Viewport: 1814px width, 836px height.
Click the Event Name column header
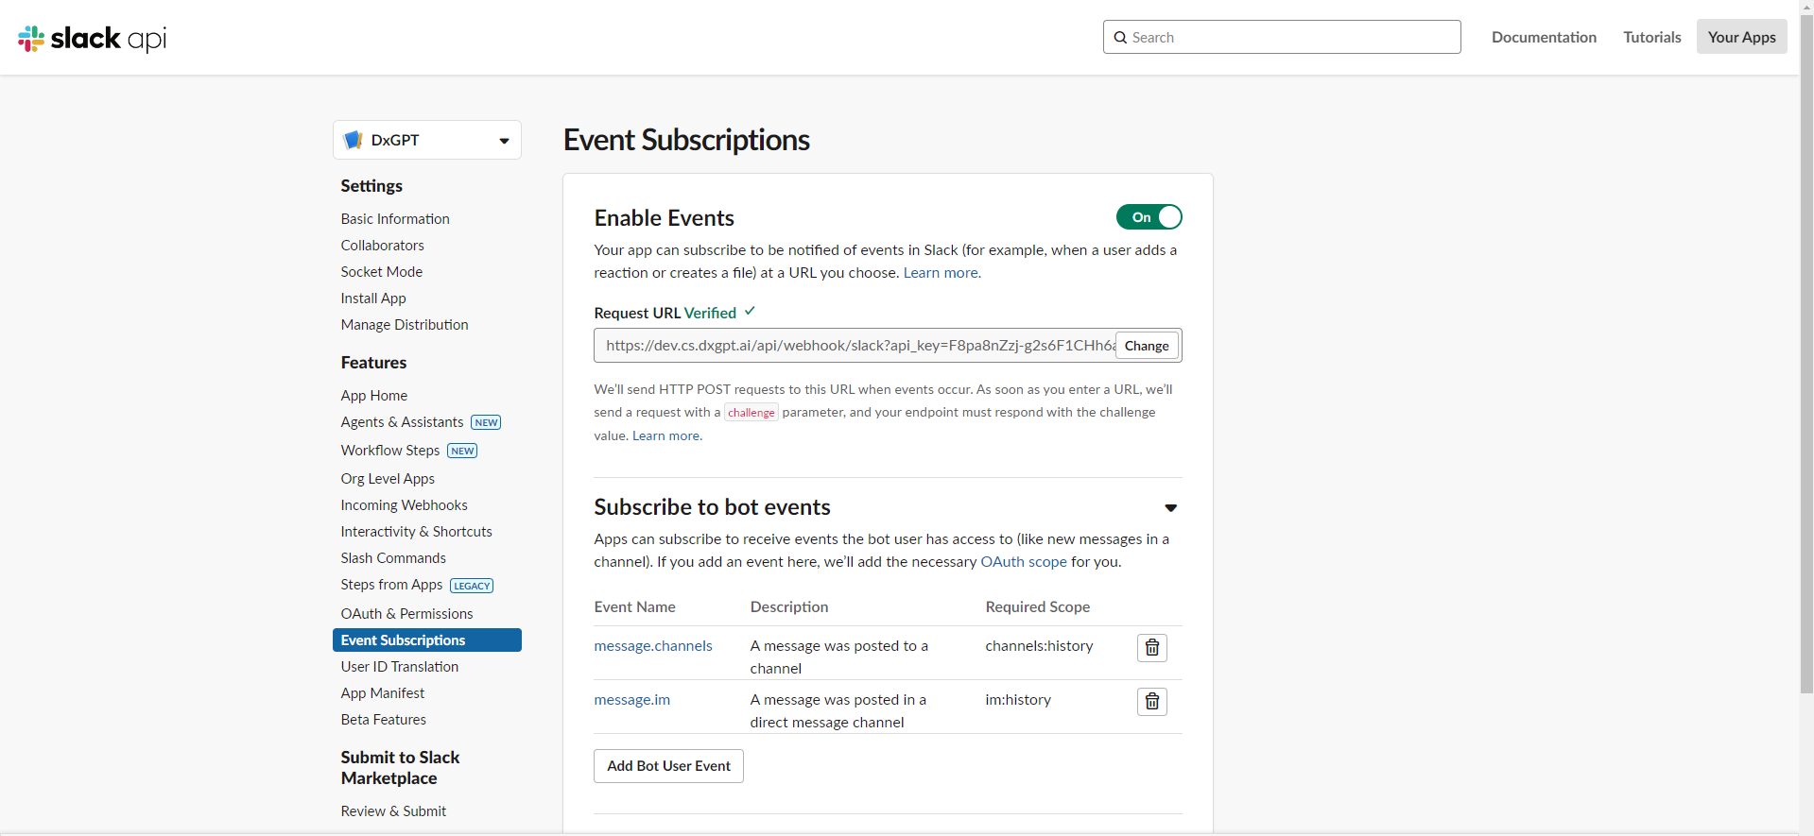point(635,607)
